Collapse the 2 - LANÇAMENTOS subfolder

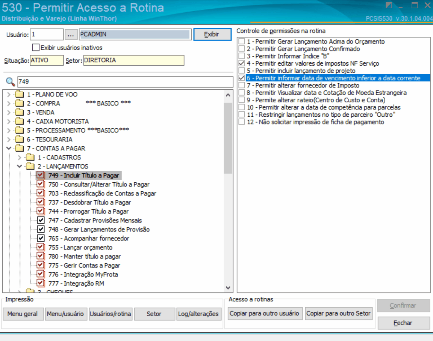19,166
